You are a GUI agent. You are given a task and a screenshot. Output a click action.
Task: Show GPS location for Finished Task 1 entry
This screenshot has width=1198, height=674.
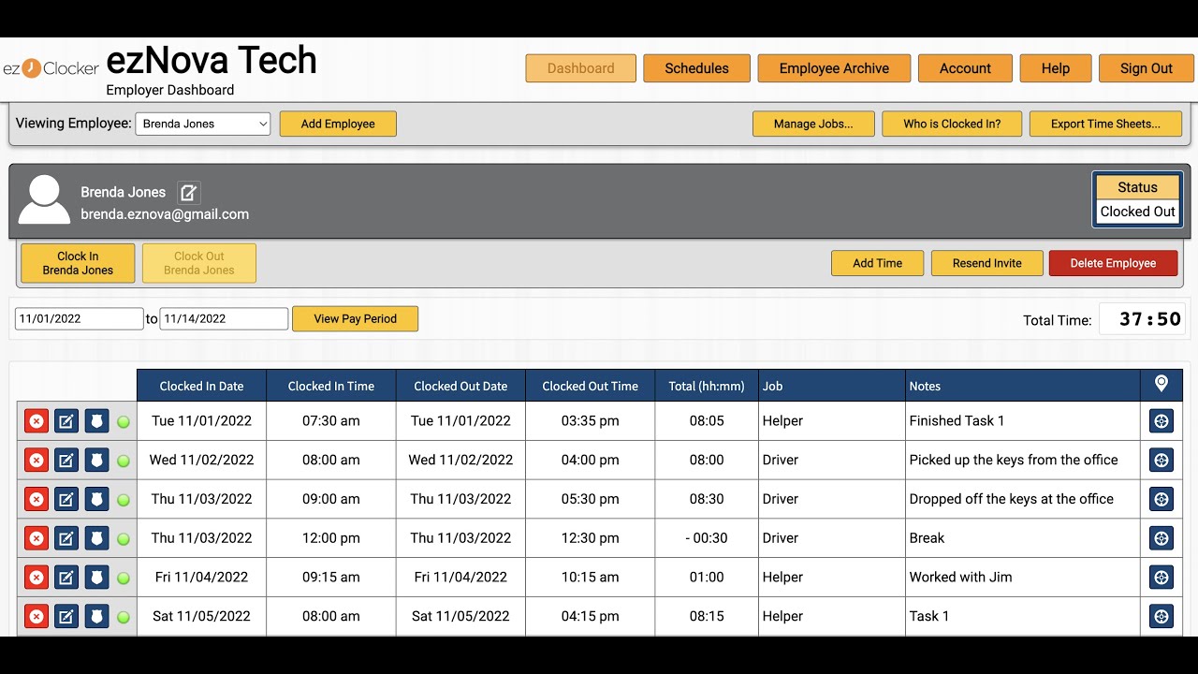click(1161, 421)
